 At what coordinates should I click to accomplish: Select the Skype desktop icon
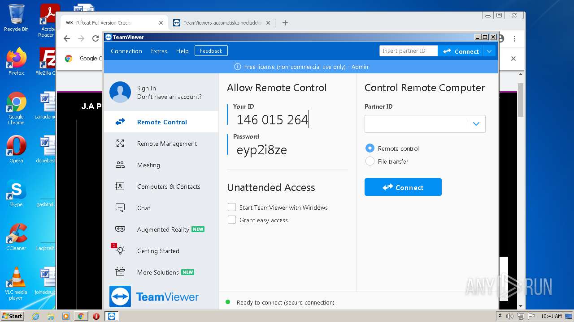[x=16, y=193]
